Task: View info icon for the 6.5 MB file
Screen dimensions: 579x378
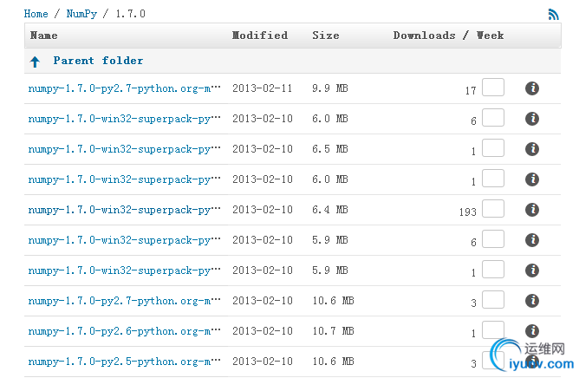Action: 532,149
